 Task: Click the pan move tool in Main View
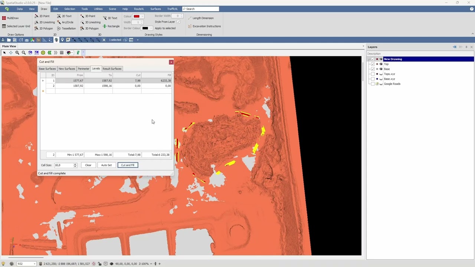11,53
